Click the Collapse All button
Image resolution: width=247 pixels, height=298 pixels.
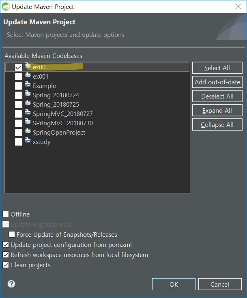click(217, 125)
